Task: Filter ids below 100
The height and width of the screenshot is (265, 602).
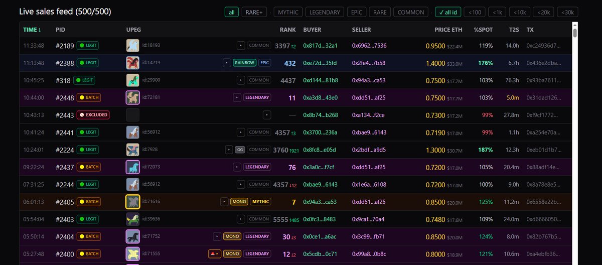Action: [474, 12]
